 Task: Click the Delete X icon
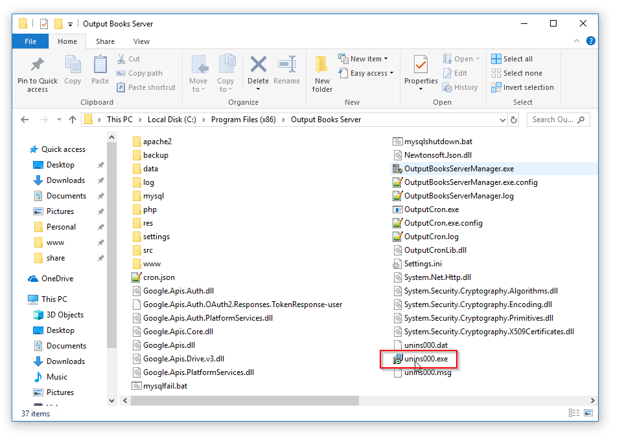pyautogui.click(x=259, y=64)
